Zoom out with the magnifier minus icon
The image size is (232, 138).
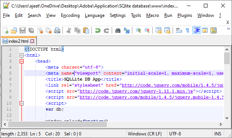(147, 30)
